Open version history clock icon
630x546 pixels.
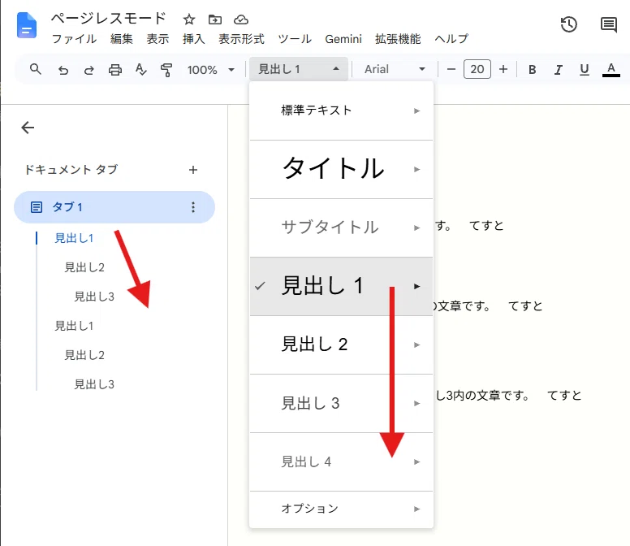[x=568, y=24]
